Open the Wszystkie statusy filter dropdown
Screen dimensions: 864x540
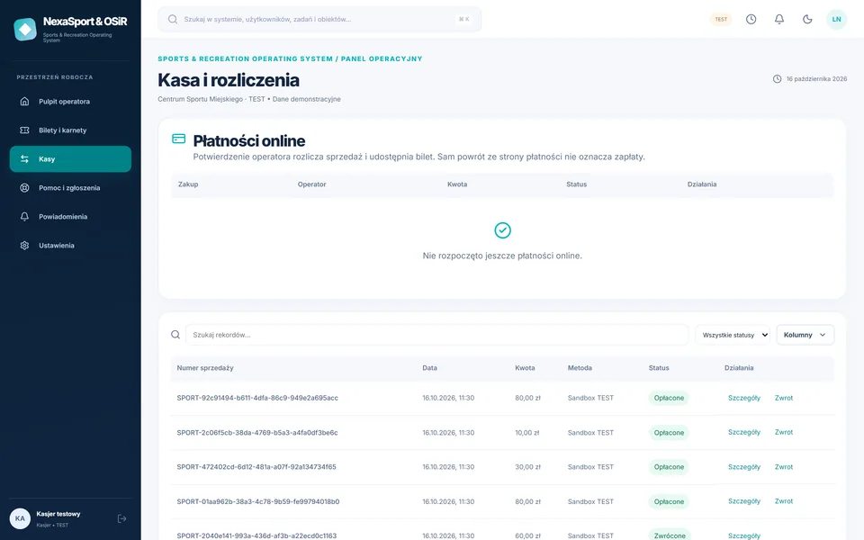[x=733, y=335]
